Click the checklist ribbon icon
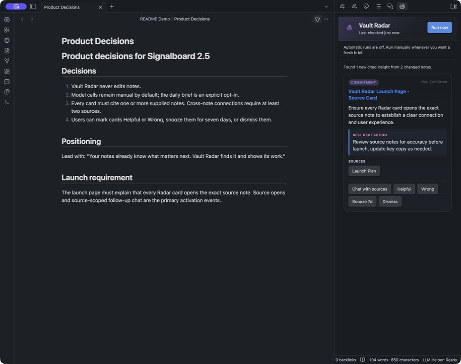The height and width of the screenshot is (364, 461). (7, 30)
